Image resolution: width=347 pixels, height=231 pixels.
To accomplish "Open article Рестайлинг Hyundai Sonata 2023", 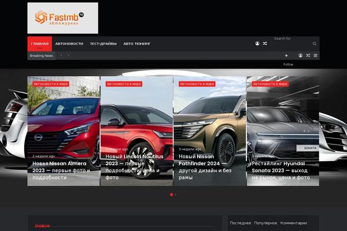I will tap(280, 170).
